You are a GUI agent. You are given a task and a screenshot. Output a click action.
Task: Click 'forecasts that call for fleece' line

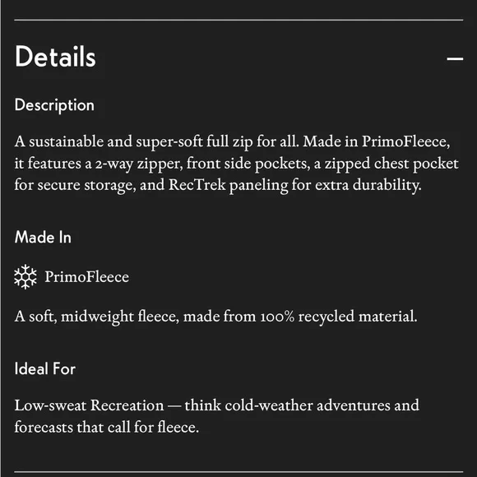107,427
